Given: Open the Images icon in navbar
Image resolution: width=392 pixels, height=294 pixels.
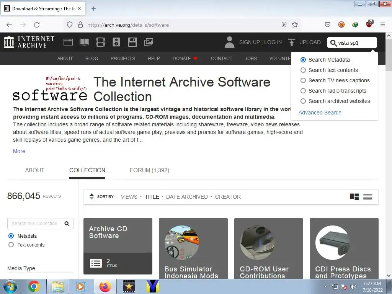Looking at the screenshot, I should tap(149, 42).
